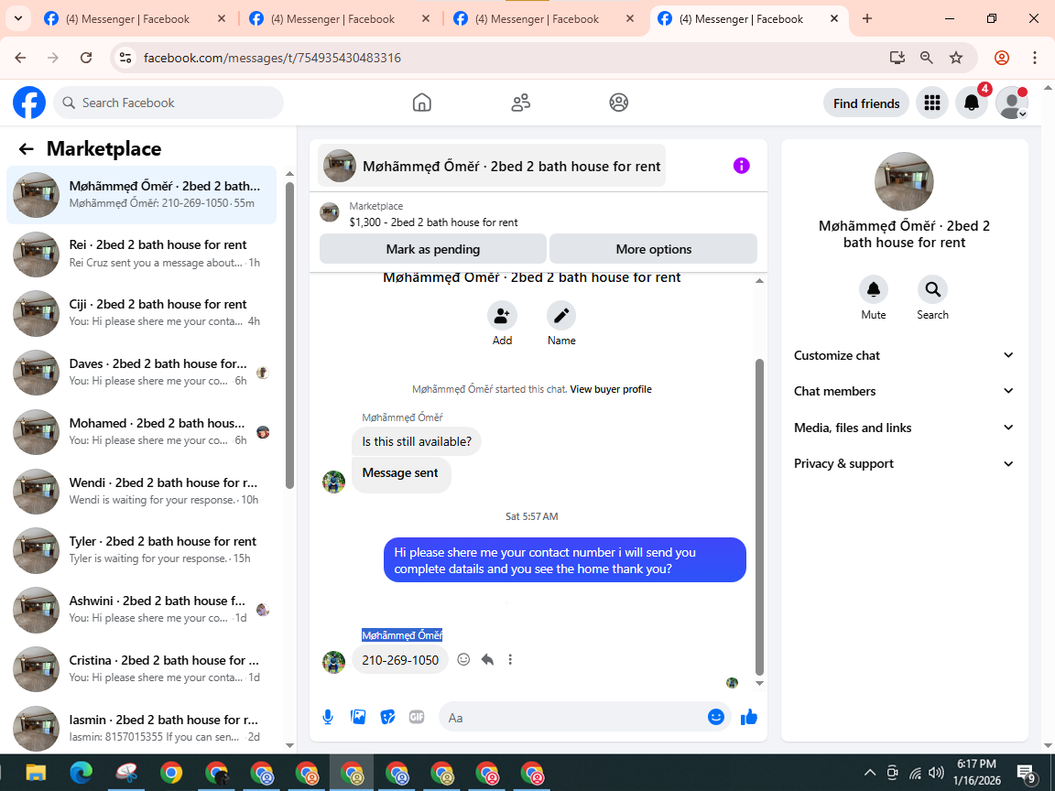This screenshot has height=791, width=1055.
Task: Open the emoji picker in the message box
Action: point(716,717)
